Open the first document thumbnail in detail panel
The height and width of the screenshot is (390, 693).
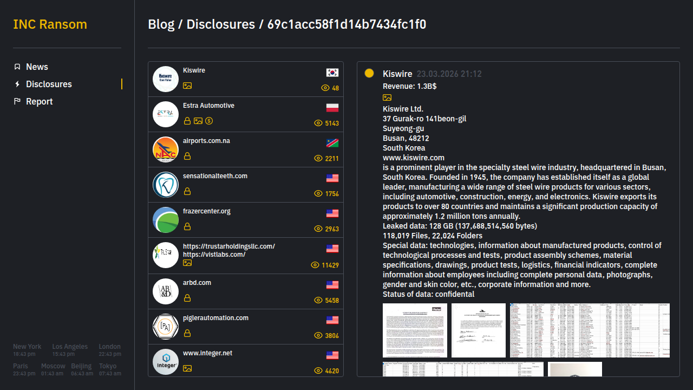click(x=416, y=330)
